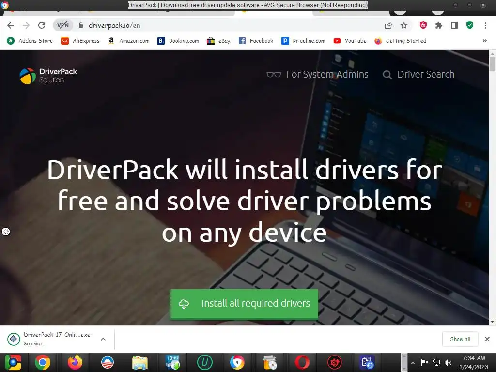Open the eBay bookmark
Viewport: 496px width, 372px height.
pos(218,41)
